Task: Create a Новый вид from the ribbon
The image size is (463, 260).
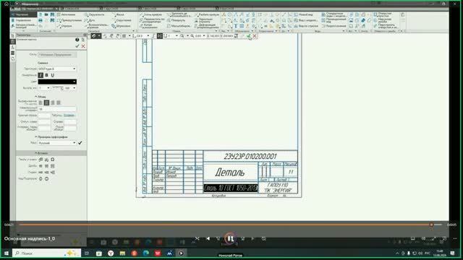Action: point(303,14)
